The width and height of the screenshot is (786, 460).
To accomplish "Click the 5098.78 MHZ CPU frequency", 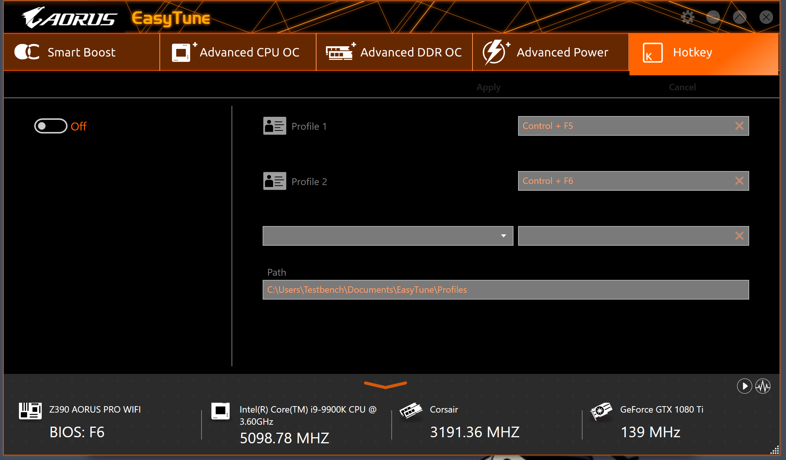I will 284,438.
